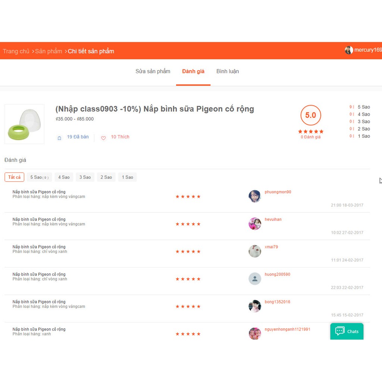Open xmai79's avatar picture
This screenshot has height=382, width=382.
click(254, 251)
